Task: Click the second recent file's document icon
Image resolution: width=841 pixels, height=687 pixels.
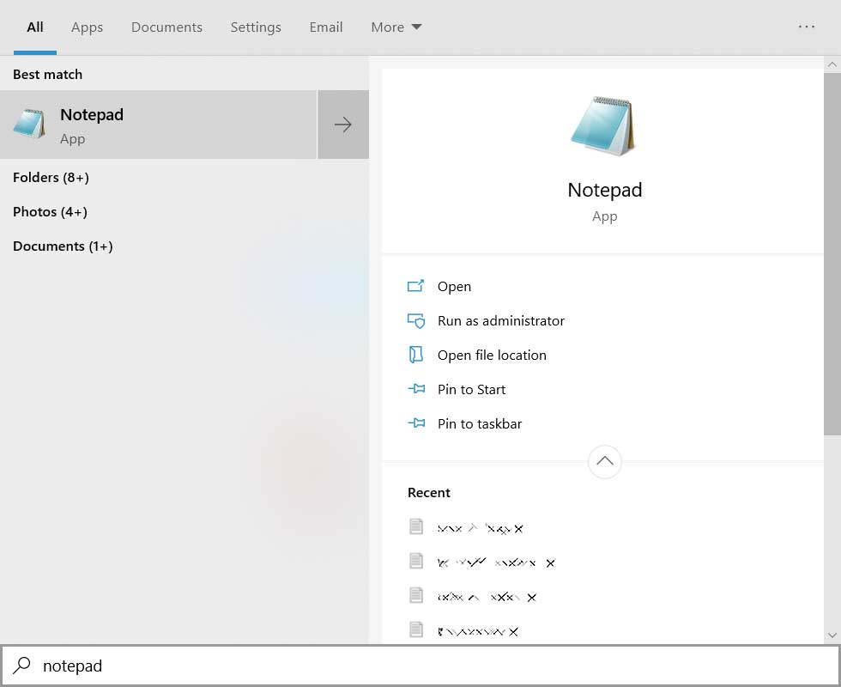Action: tap(416, 561)
